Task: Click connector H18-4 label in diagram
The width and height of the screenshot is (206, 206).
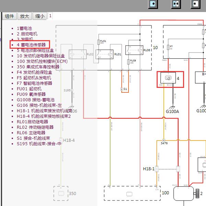Action: [x=69, y=140]
